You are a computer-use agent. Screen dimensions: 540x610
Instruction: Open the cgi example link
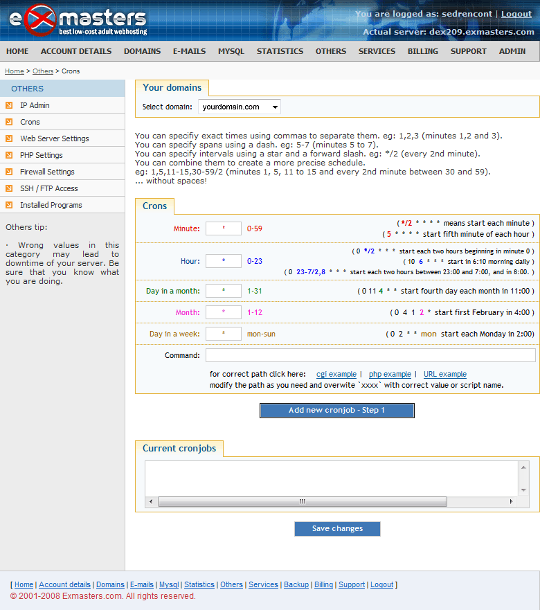coord(336,374)
